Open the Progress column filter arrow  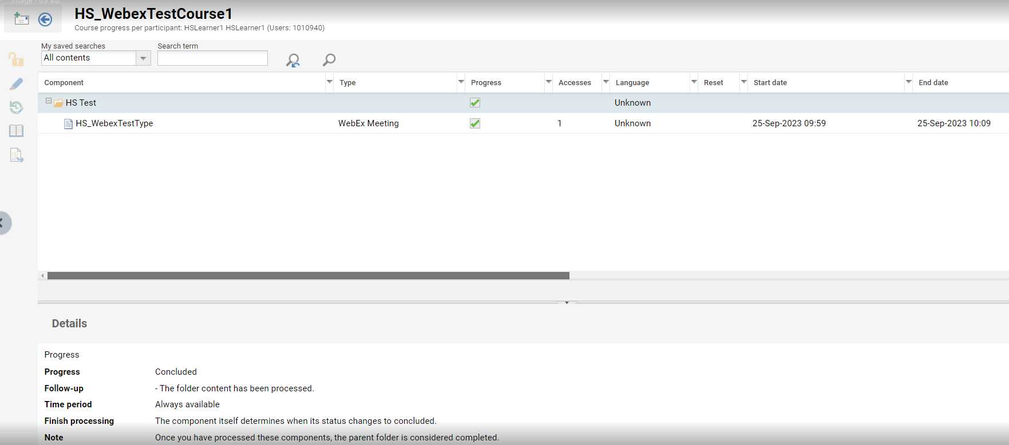pos(548,82)
